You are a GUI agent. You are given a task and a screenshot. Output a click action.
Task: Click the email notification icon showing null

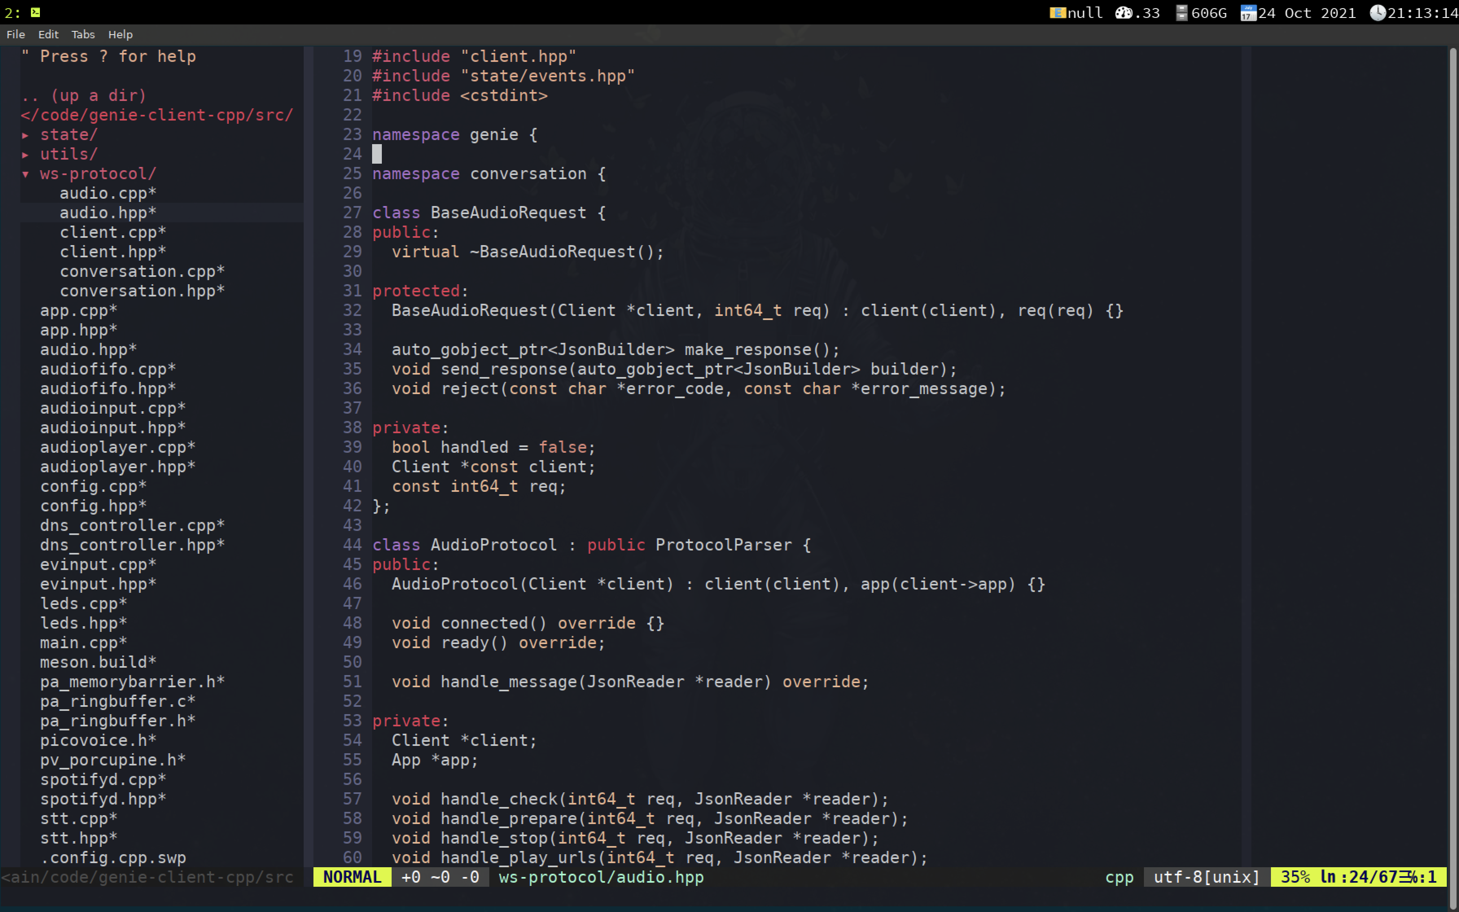pyautogui.click(x=1058, y=12)
